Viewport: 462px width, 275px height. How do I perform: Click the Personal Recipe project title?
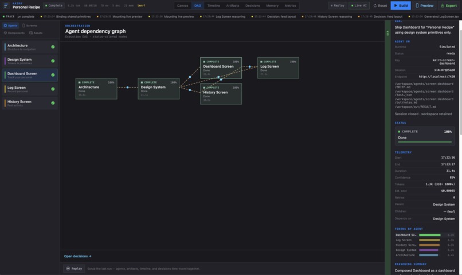click(26, 7)
